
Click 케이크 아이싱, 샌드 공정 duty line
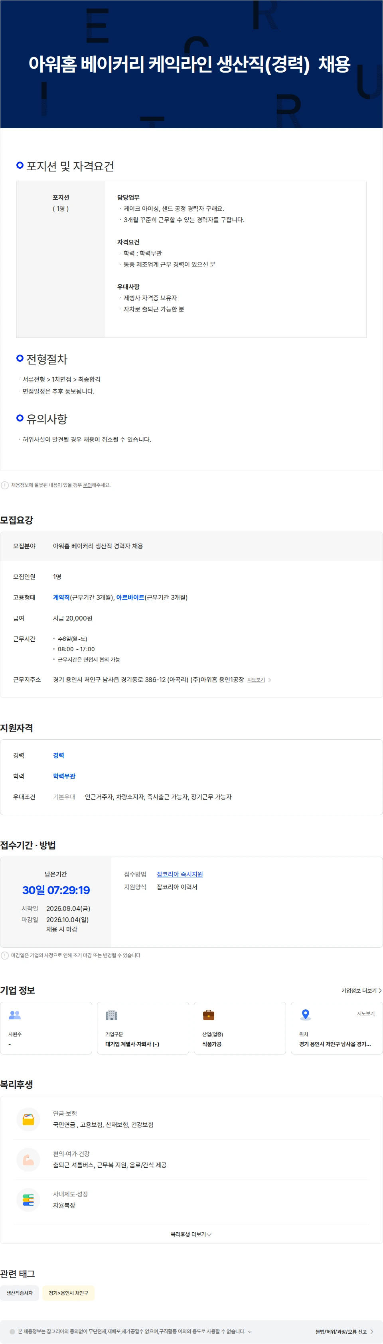point(174,209)
